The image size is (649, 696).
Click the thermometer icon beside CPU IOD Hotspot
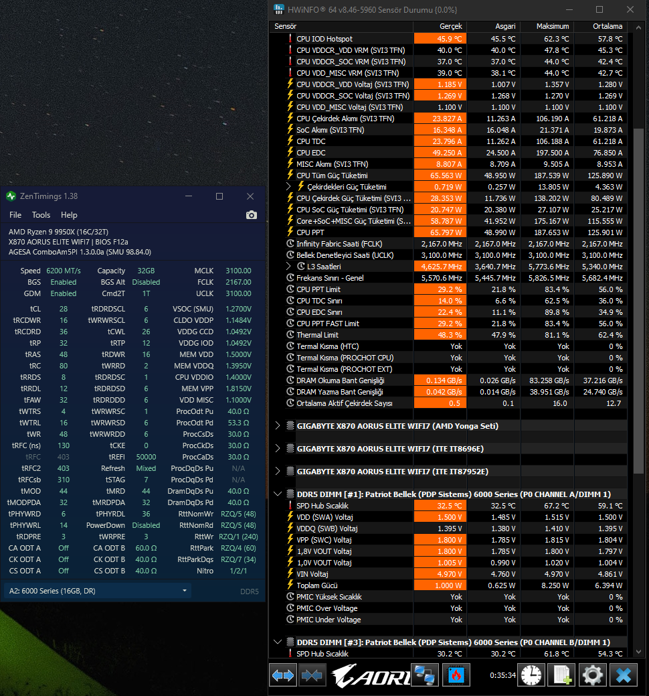click(x=290, y=39)
